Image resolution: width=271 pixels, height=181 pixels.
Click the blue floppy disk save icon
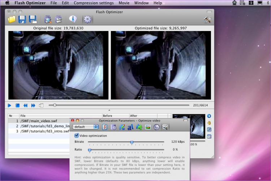pyautogui.click(x=22, y=19)
